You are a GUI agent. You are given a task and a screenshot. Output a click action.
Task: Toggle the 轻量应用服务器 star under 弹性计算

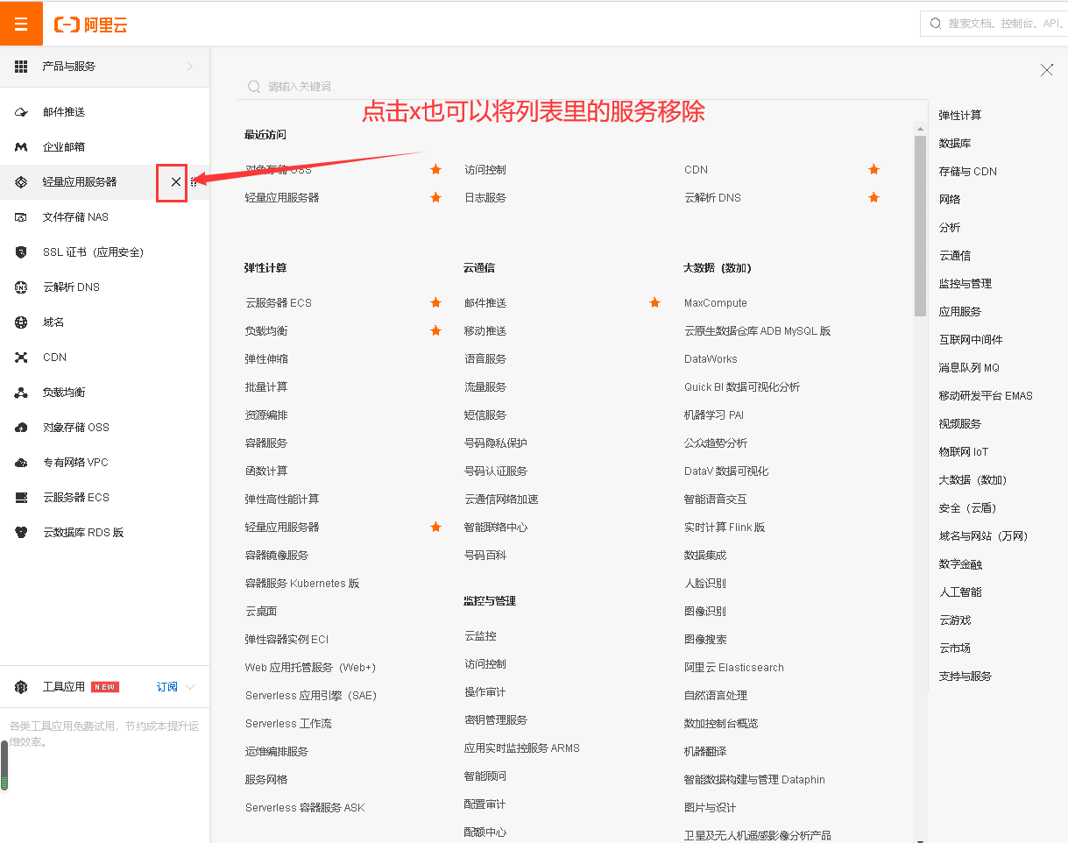click(435, 528)
